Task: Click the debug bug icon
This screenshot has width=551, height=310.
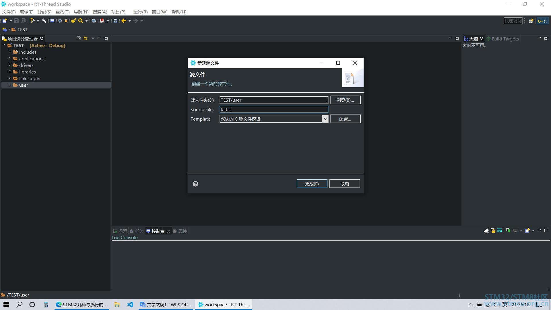Action: 66,21
